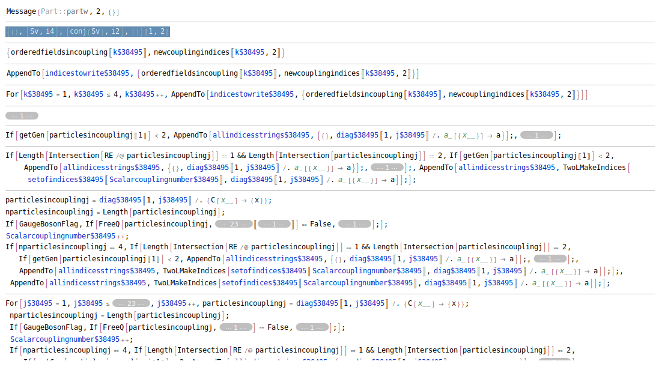Image resolution: width=659 pixels, height=367 pixels.
Task: Expand elided pill before TwoLMakeIndices AppendTo
Action: (x=387, y=168)
